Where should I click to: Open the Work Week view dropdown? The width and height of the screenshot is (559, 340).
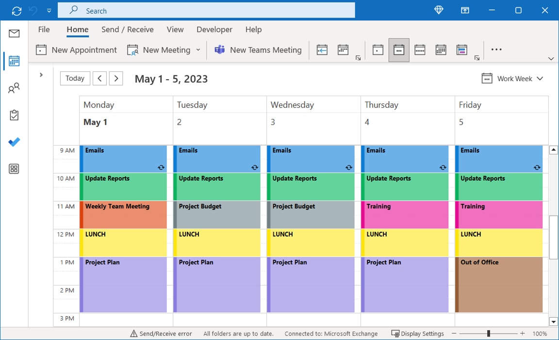tap(540, 78)
